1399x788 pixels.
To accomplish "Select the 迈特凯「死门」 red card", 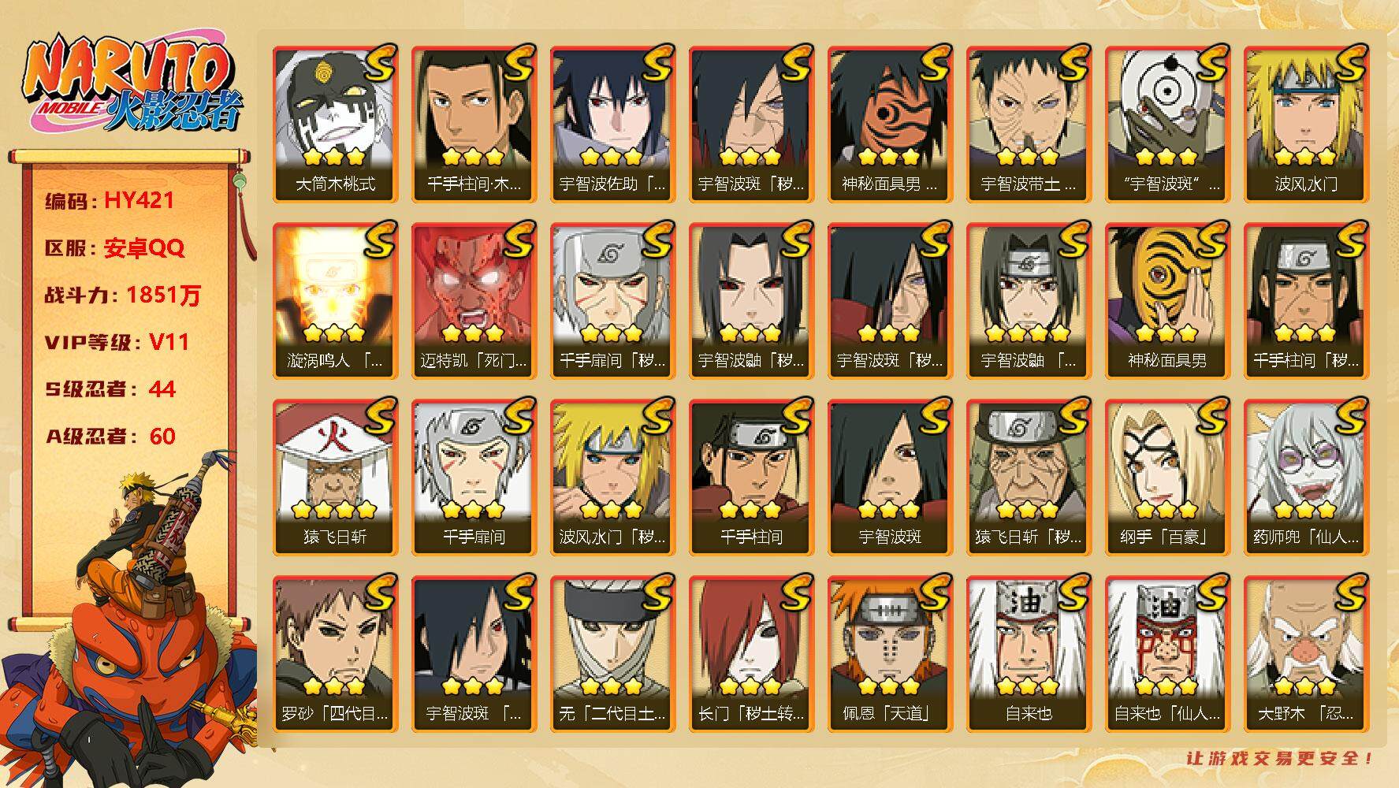I will pyautogui.click(x=474, y=301).
